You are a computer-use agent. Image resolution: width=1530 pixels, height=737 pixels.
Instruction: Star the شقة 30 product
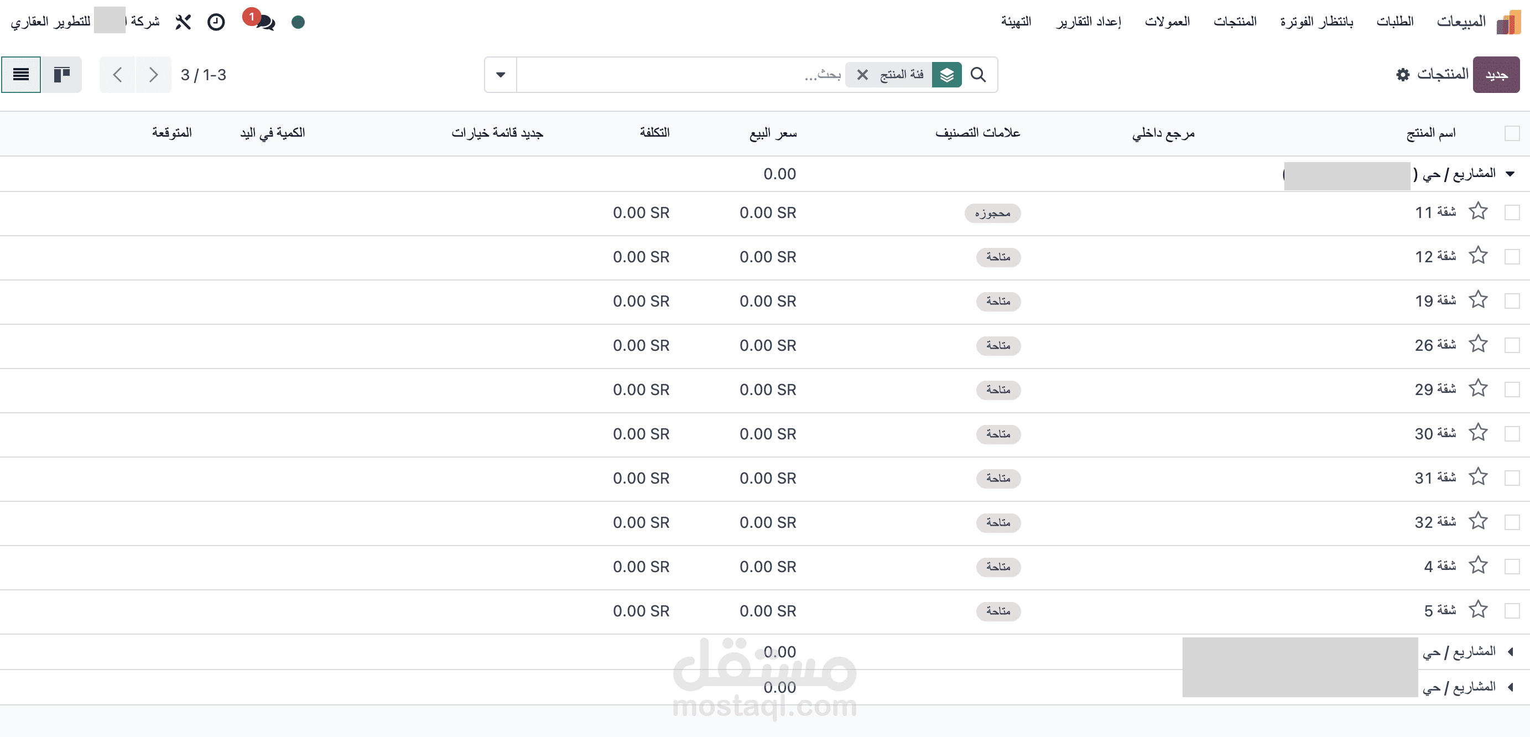coord(1478,433)
